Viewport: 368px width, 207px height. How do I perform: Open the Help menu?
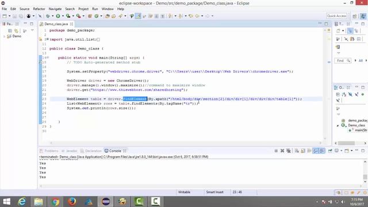121,9
